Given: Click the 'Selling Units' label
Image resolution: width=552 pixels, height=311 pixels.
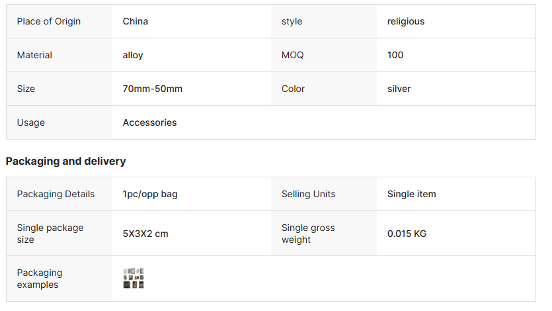Looking at the screenshot, I should tap(309, 194).
